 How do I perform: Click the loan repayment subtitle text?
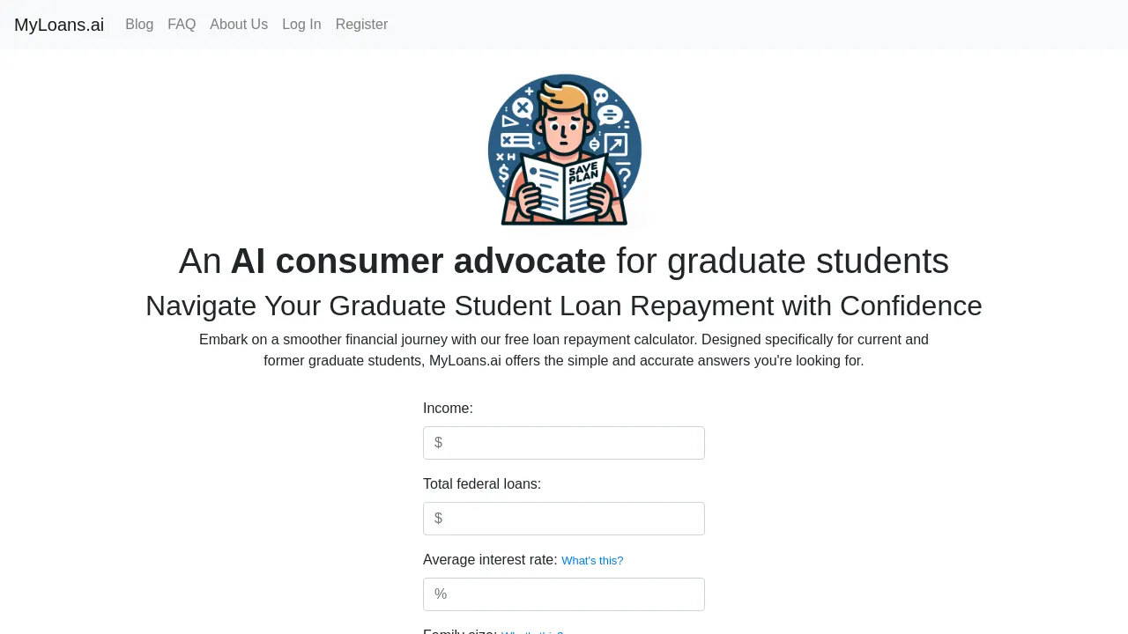[x=564, y=306]
